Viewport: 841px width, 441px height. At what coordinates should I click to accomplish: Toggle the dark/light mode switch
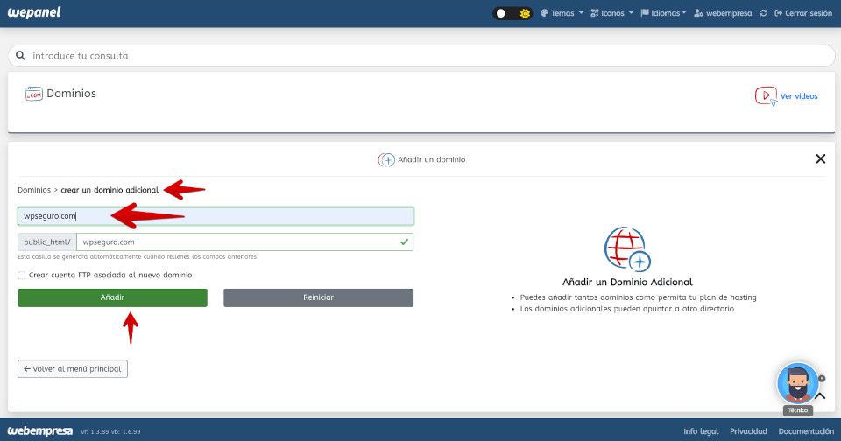pyautogui.click(x=512, y=13)
